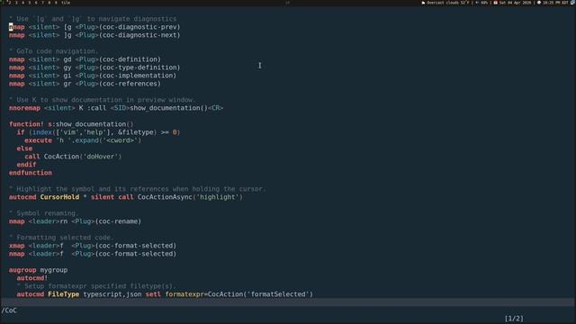Click the '(coc-diagnostic-next)' text
Viewport: 576px width, 324px height.
coord(139,35)
